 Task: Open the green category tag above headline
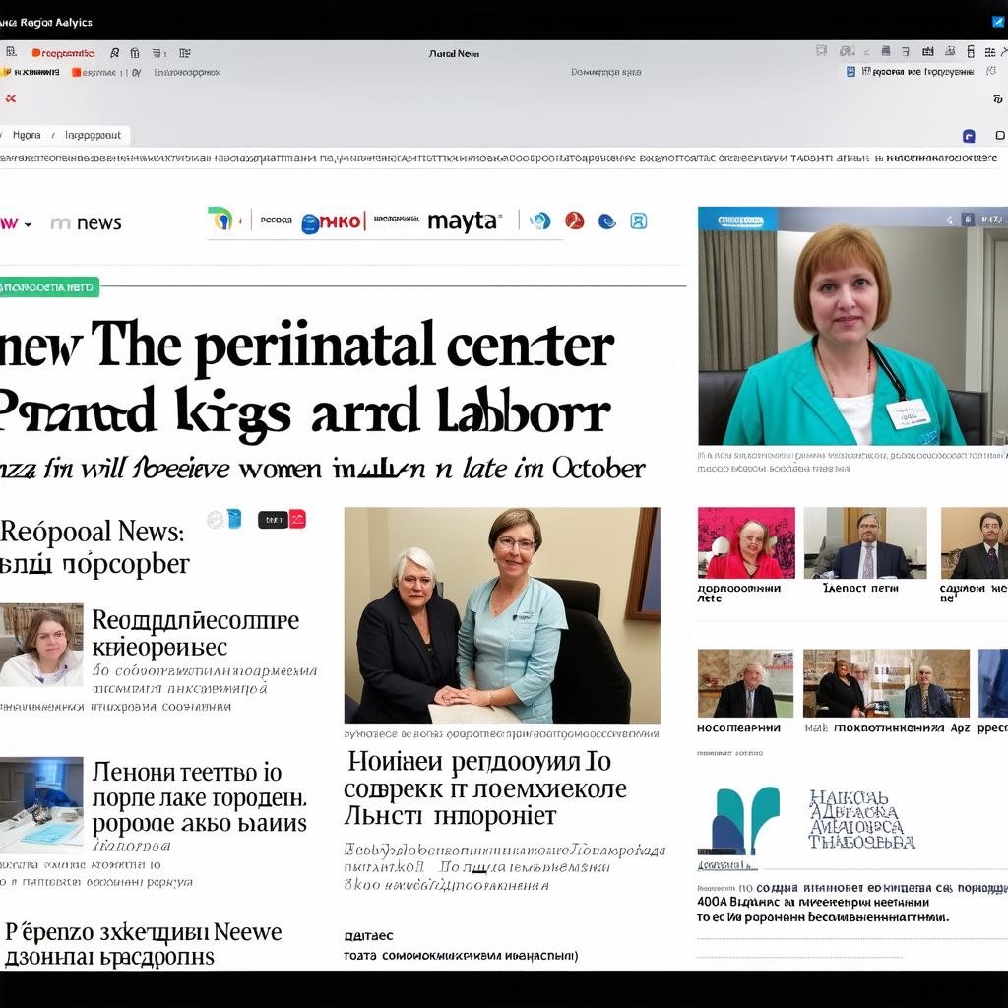point(49,287)
